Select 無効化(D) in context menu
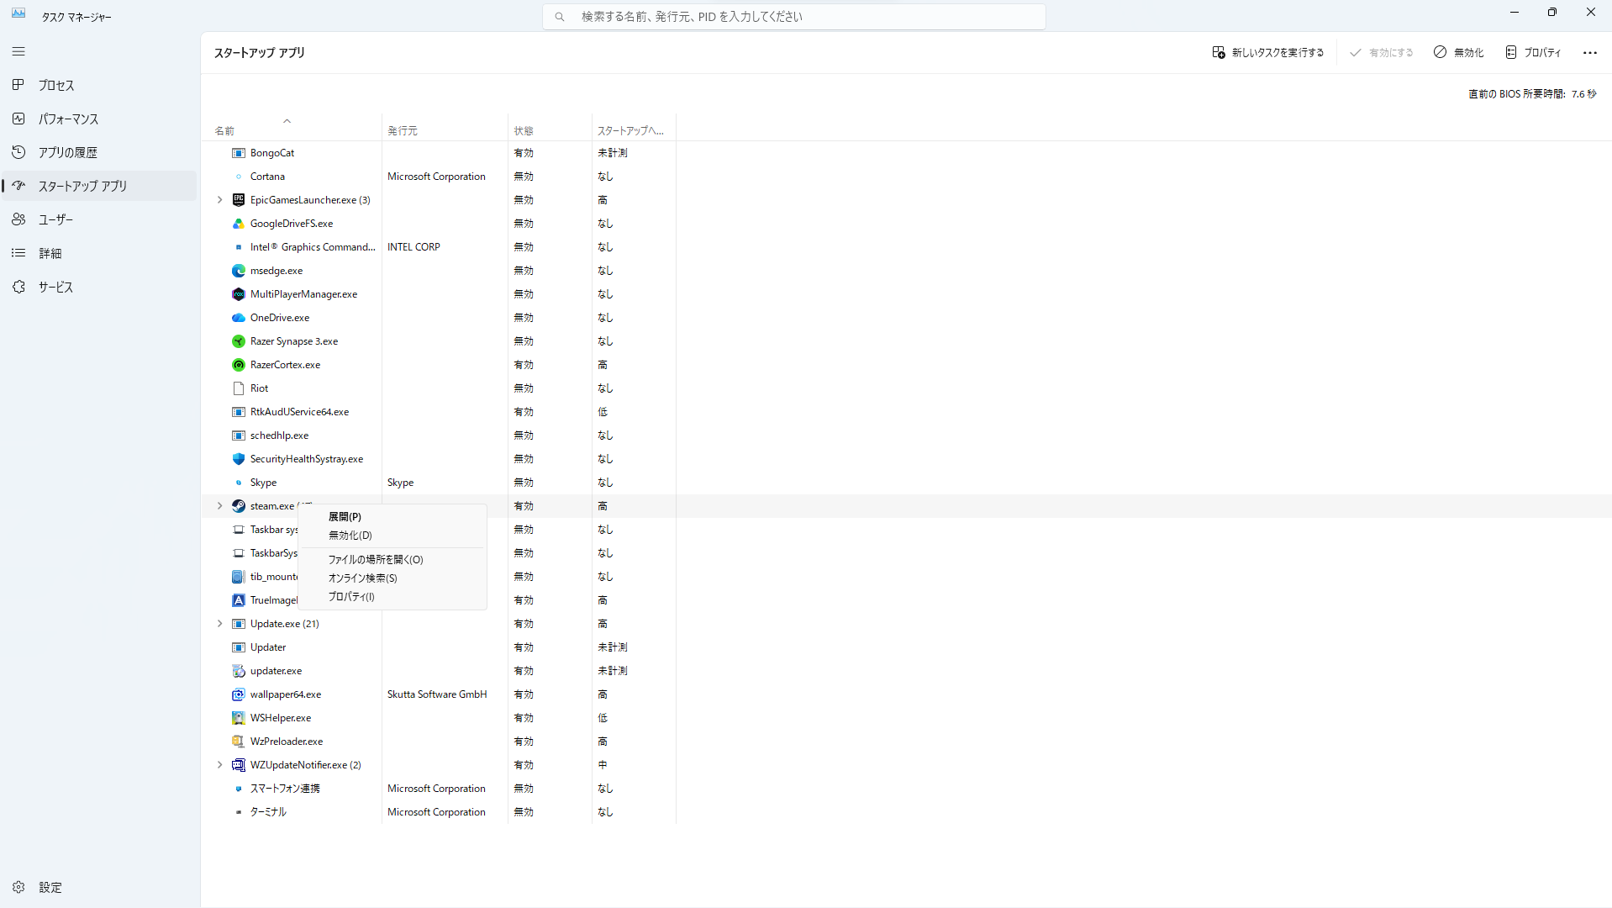Viewport: 1612px width, 908px height. click(392, 536)
